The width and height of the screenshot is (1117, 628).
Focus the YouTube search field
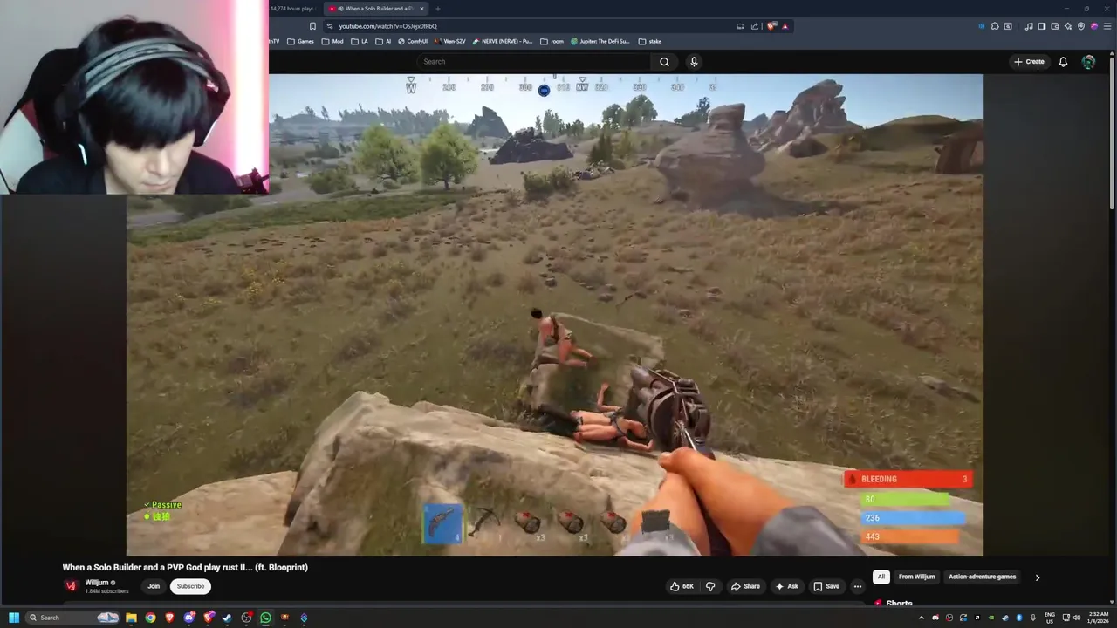(534, 62)
